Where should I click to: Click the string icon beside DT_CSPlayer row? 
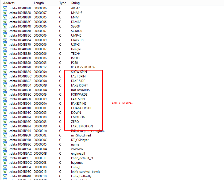(5, 140)
